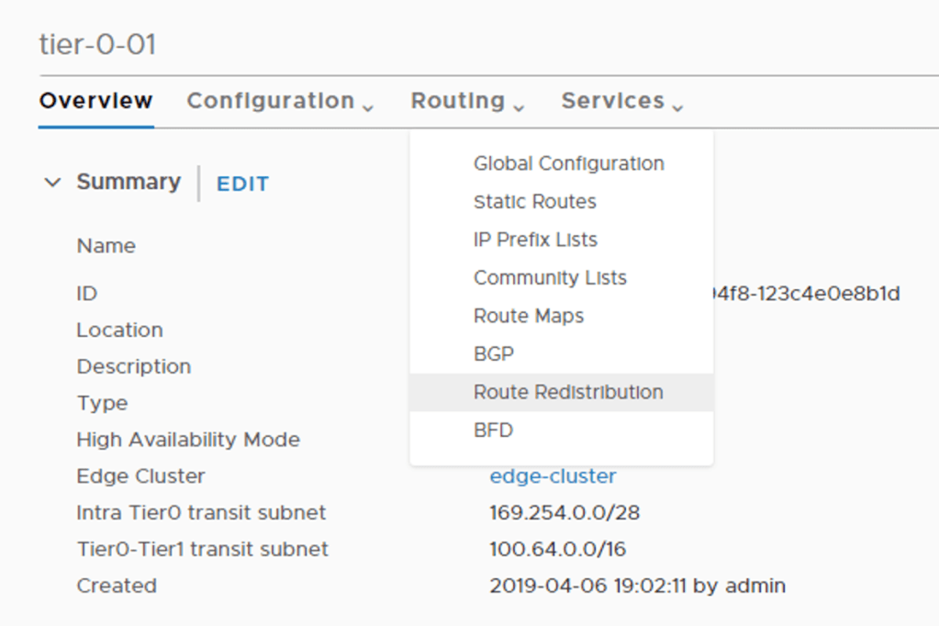Choose IP Prefix Lists
This screenshot has height=626, width=939.
coord(535,240)
